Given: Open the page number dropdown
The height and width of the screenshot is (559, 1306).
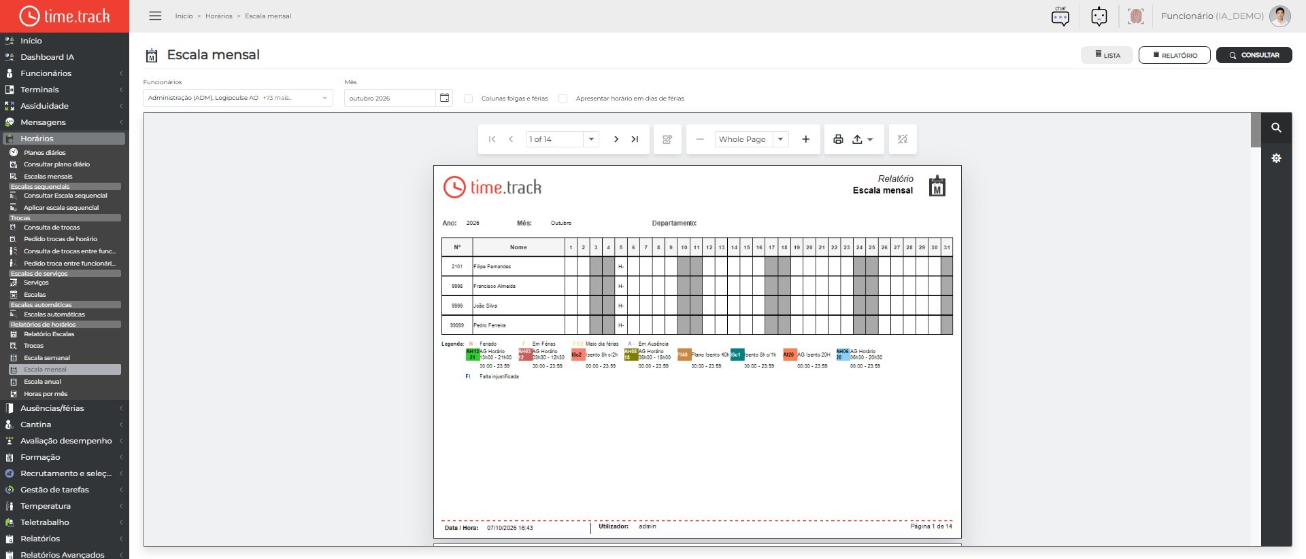Looking at the screenshot, I should [x=592, y=139].
